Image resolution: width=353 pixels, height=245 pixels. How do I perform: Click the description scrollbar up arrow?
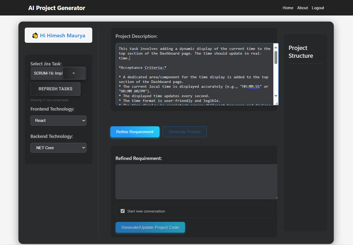[276, 47]
